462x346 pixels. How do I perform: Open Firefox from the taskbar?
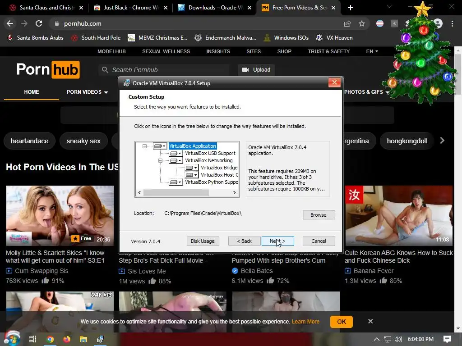coord(67,339)
